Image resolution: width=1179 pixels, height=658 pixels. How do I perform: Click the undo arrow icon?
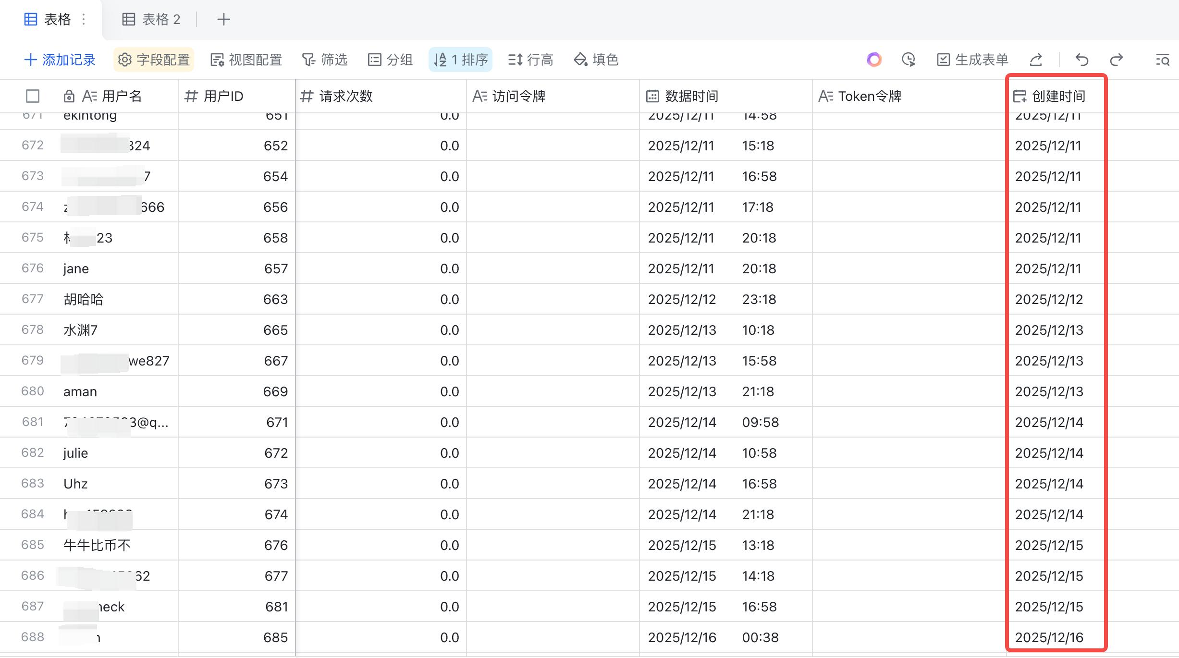pyautogui.click(x=1082, y=60)
